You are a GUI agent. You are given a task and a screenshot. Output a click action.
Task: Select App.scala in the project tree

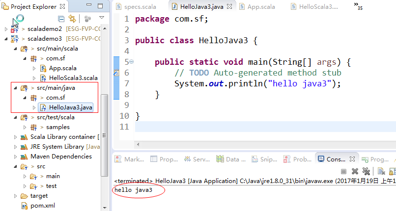[62, 68]
